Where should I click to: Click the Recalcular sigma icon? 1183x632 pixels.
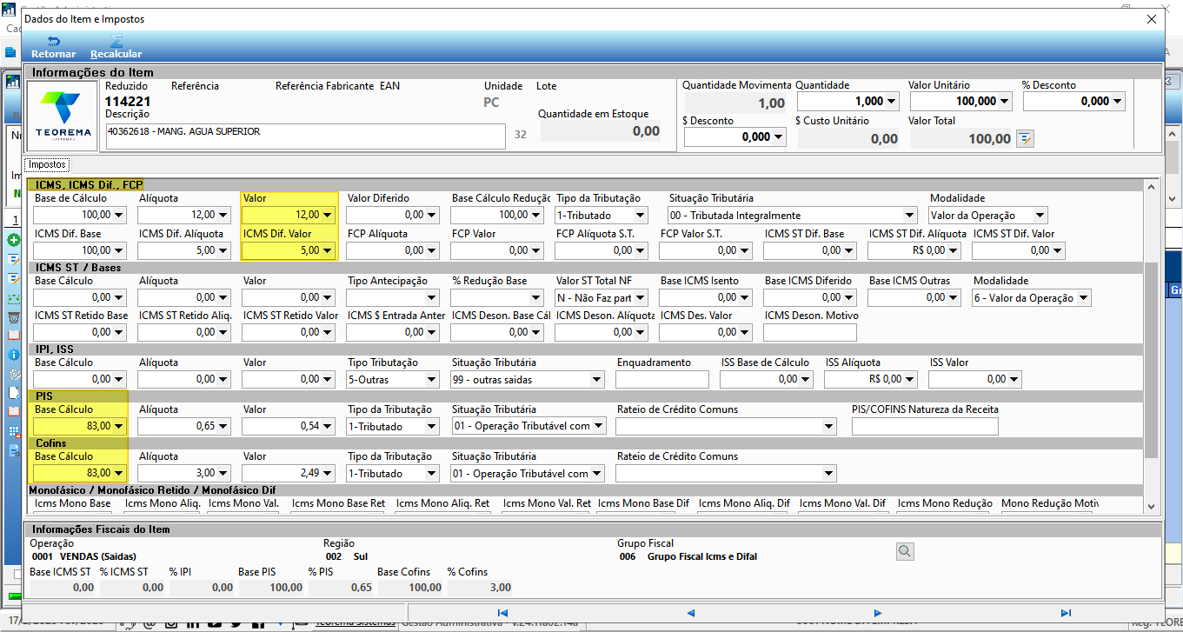click(x=116, y=42)
